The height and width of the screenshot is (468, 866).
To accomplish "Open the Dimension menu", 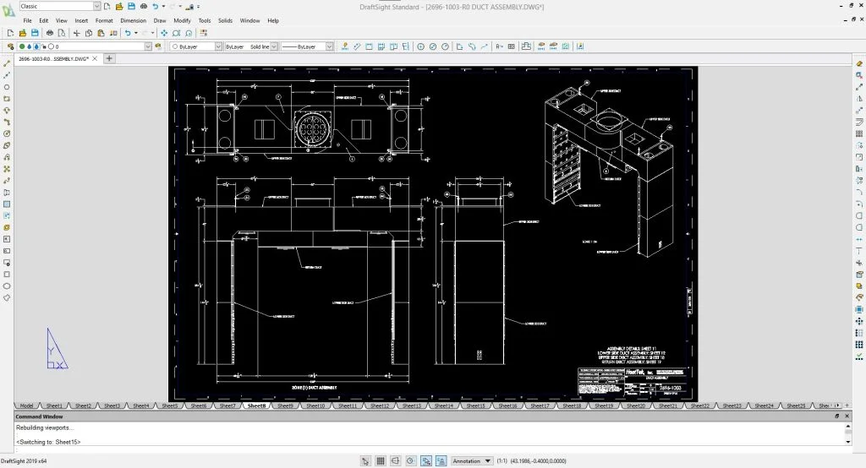I will tap(133, 20).
